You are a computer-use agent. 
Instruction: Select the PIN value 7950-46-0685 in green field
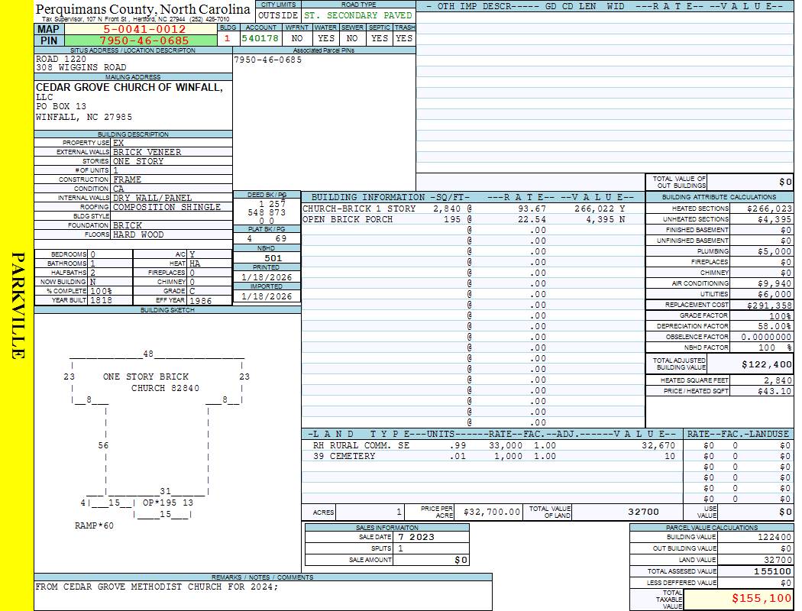[x=144, y=40]
